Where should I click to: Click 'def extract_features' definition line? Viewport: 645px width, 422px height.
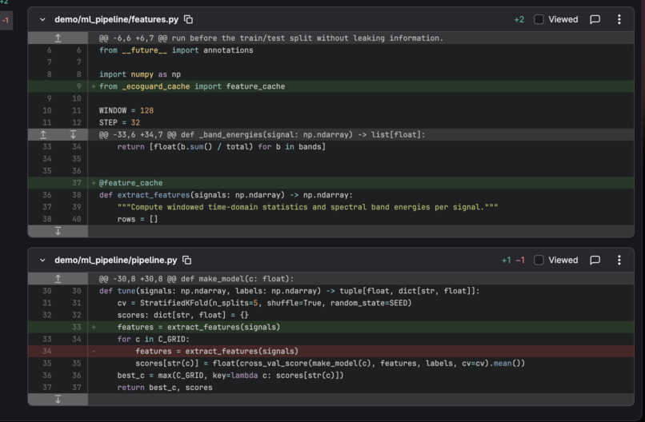click(331, 195)
